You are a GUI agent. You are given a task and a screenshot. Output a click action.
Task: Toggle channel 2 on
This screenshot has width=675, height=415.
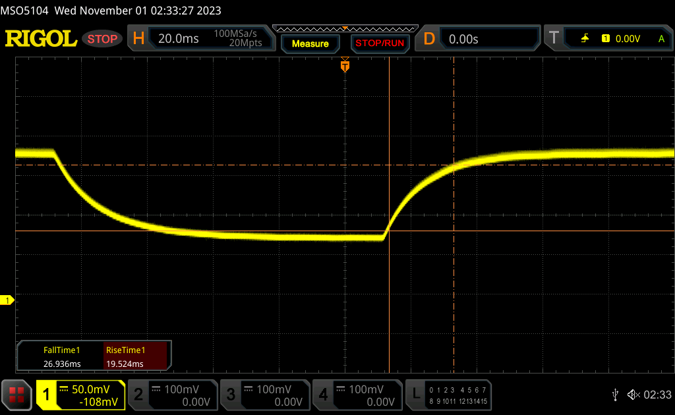pos(138,395)
